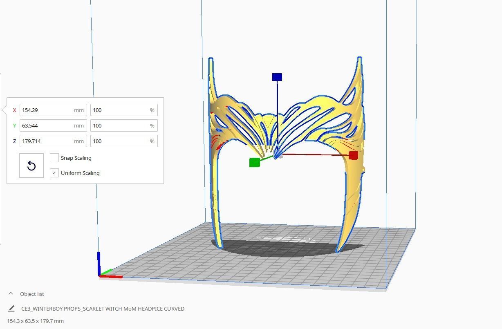Select CE3_WINTERBOY PROPS object name text
Viewport: 502px width, 329px height.
(103, 309)
